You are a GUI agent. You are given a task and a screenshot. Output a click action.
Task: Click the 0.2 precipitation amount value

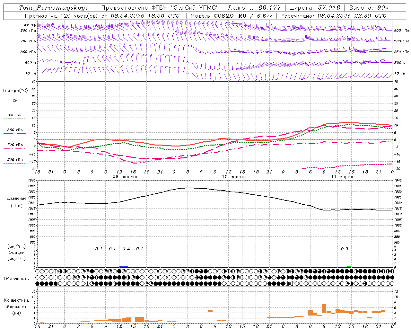click(x=345, y=249)
